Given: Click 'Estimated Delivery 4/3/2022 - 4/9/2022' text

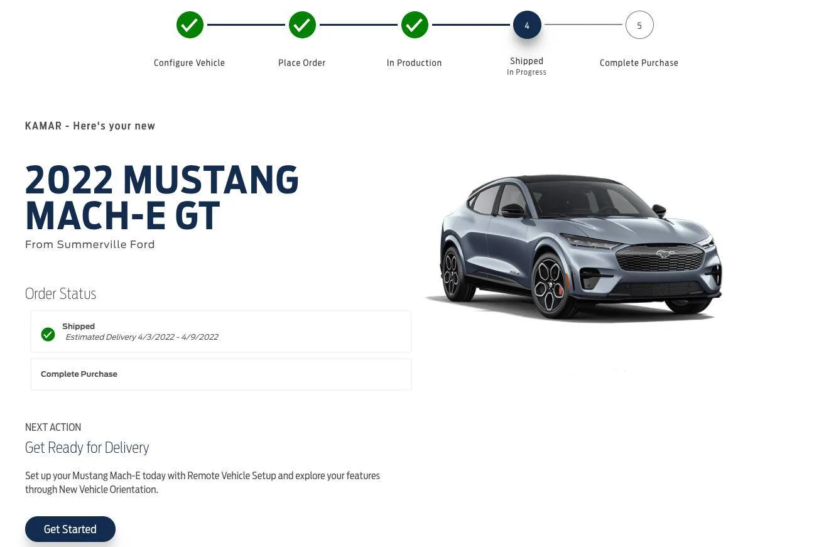Looking at the screenshot, I should pos(142,337).
